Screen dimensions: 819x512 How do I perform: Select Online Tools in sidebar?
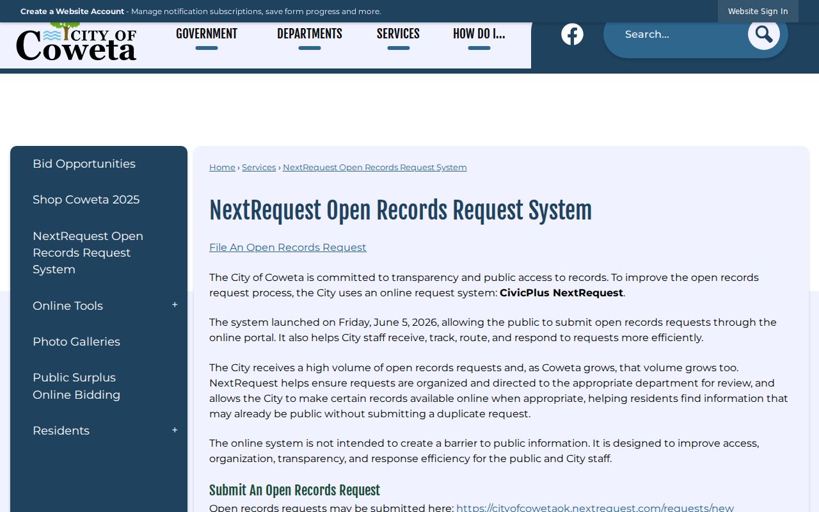(68, 306)
